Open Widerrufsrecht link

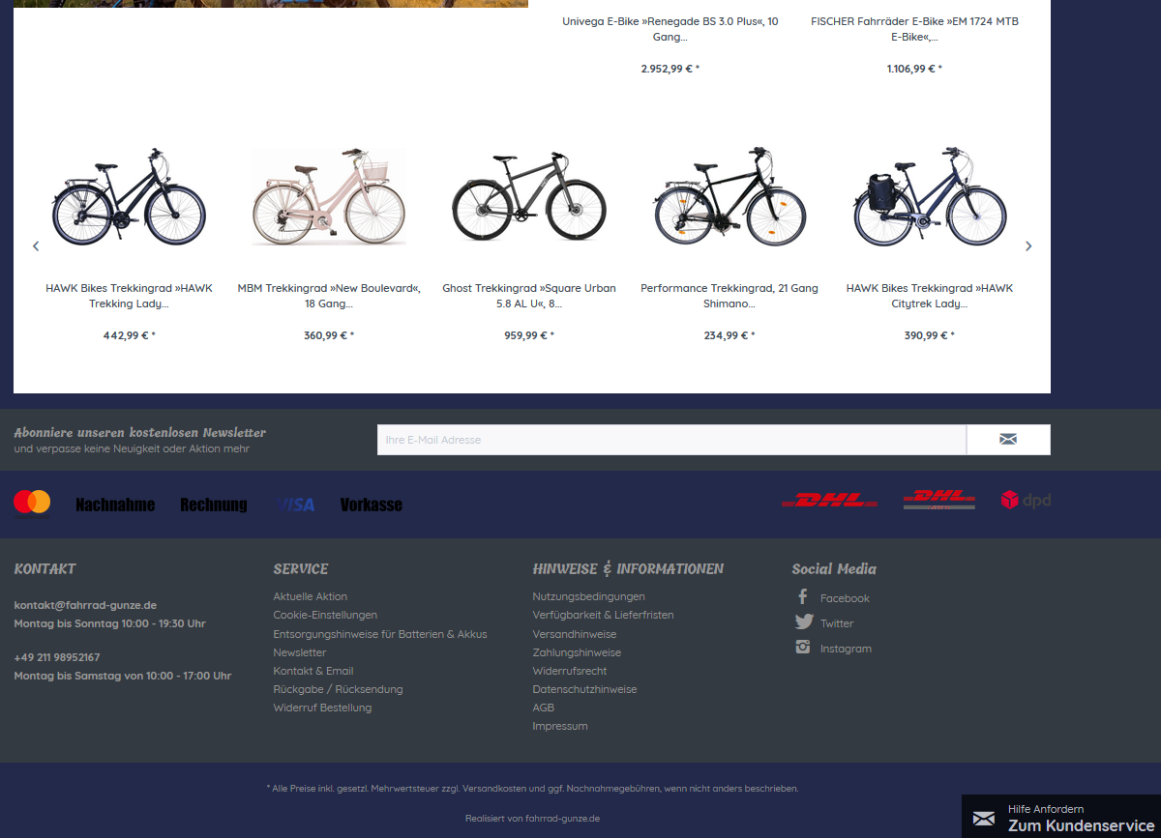point(570,671)
